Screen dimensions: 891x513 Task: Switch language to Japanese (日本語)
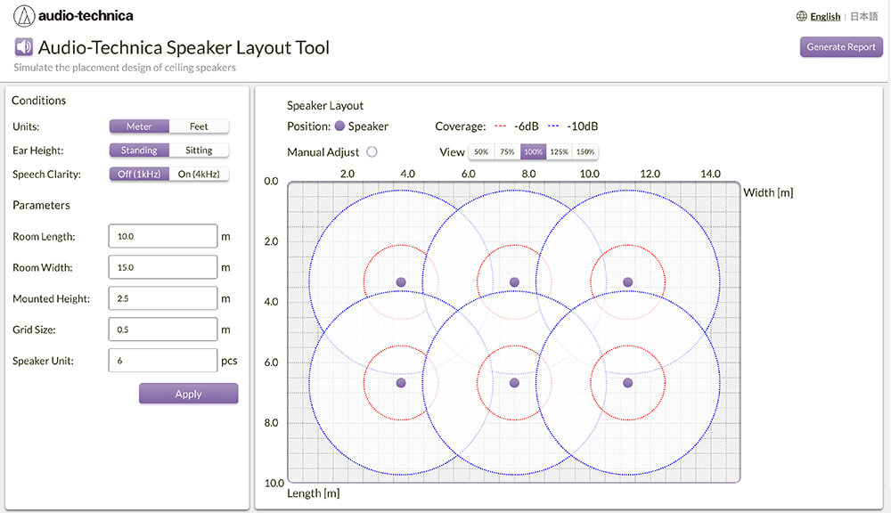click(x=864, y=16)
